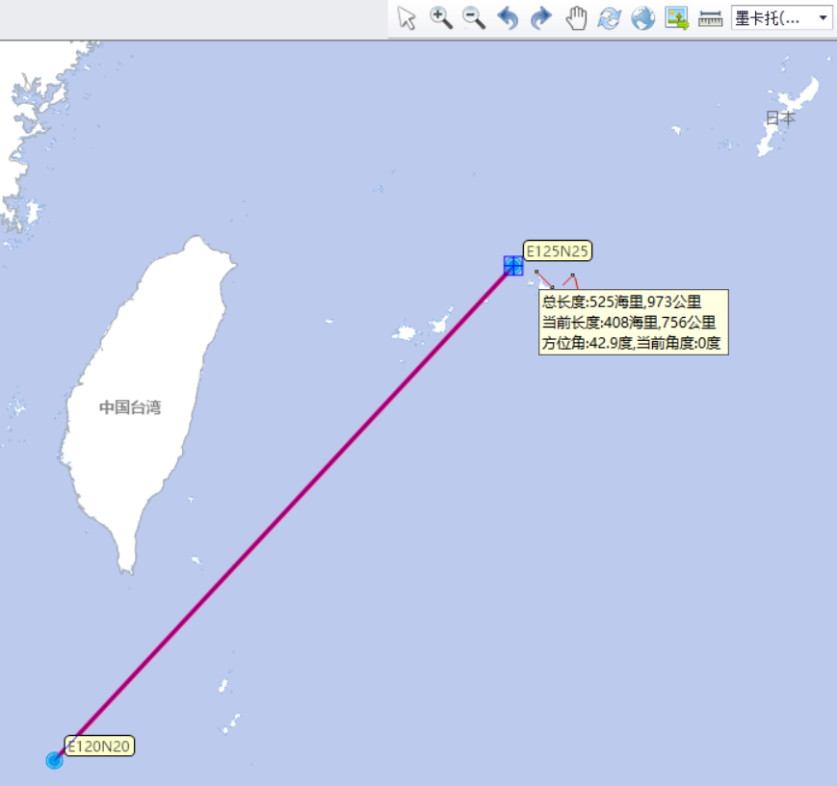Select the arrow pointer tool
Image resolution: width=837 pixels, height=786 pixels.
406,18
